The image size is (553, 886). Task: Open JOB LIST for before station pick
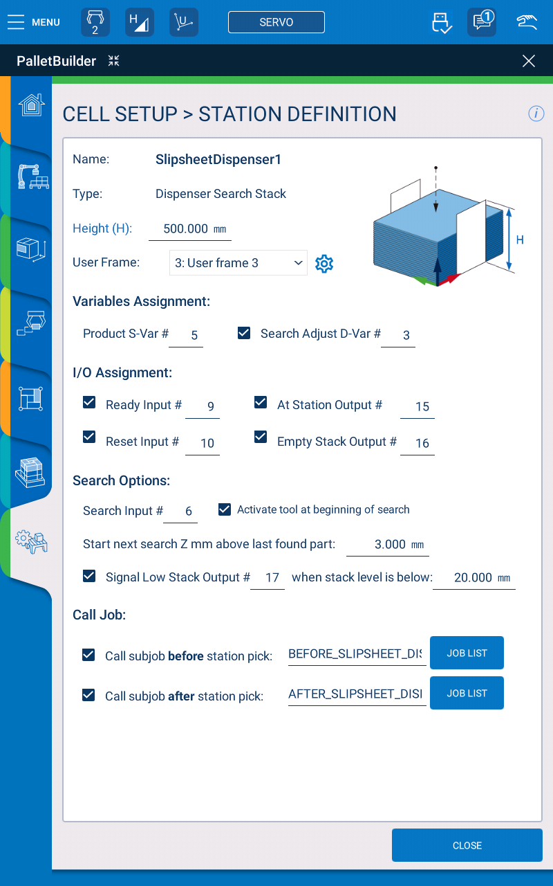[467, 653]
